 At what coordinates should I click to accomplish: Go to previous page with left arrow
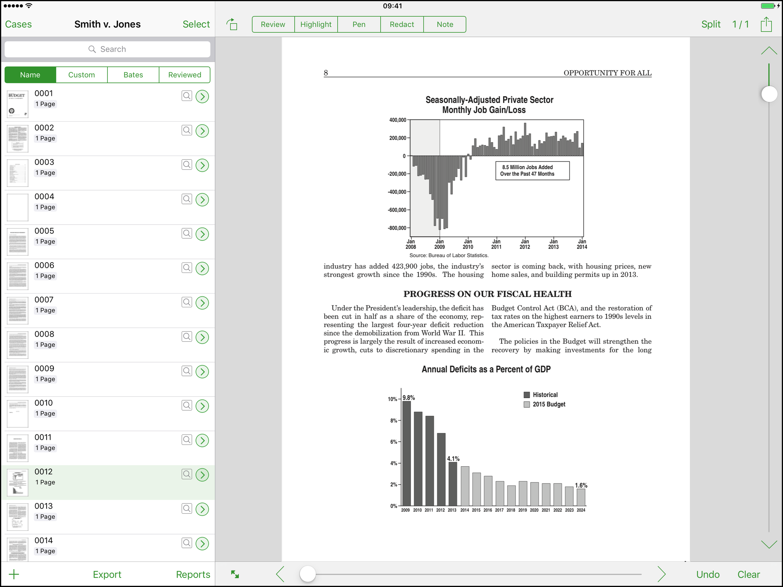[x=280, y=574]
